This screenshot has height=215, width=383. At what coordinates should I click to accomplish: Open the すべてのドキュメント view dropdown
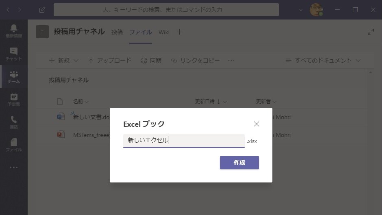pos(323,61)
